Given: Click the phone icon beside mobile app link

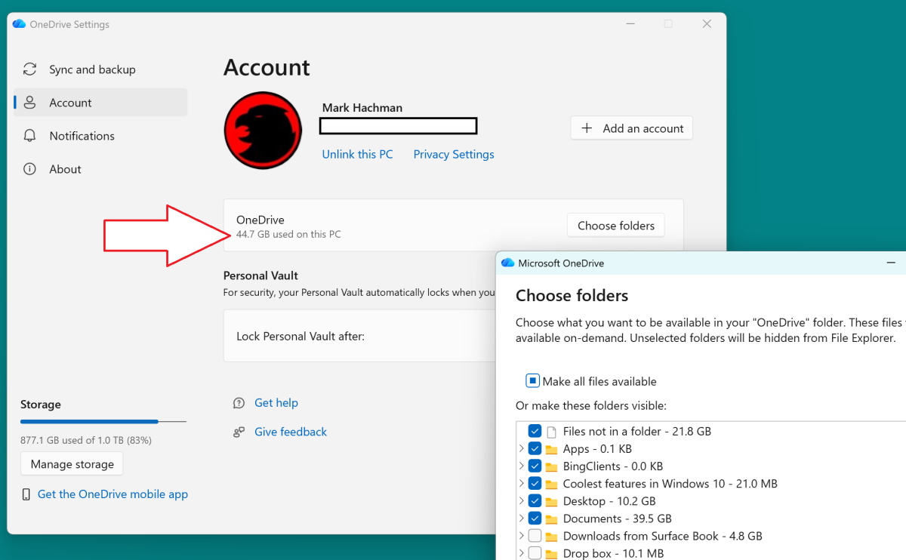Looking at the screenshot, I should pos(26,494).
